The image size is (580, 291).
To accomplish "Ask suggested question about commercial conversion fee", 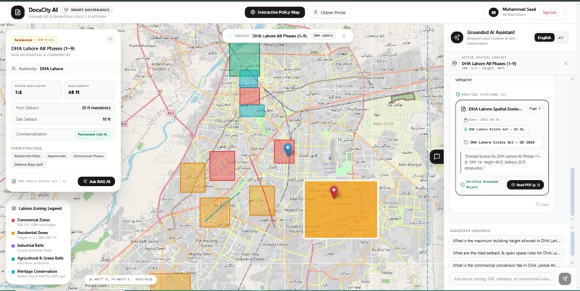I will coord(507,265).
